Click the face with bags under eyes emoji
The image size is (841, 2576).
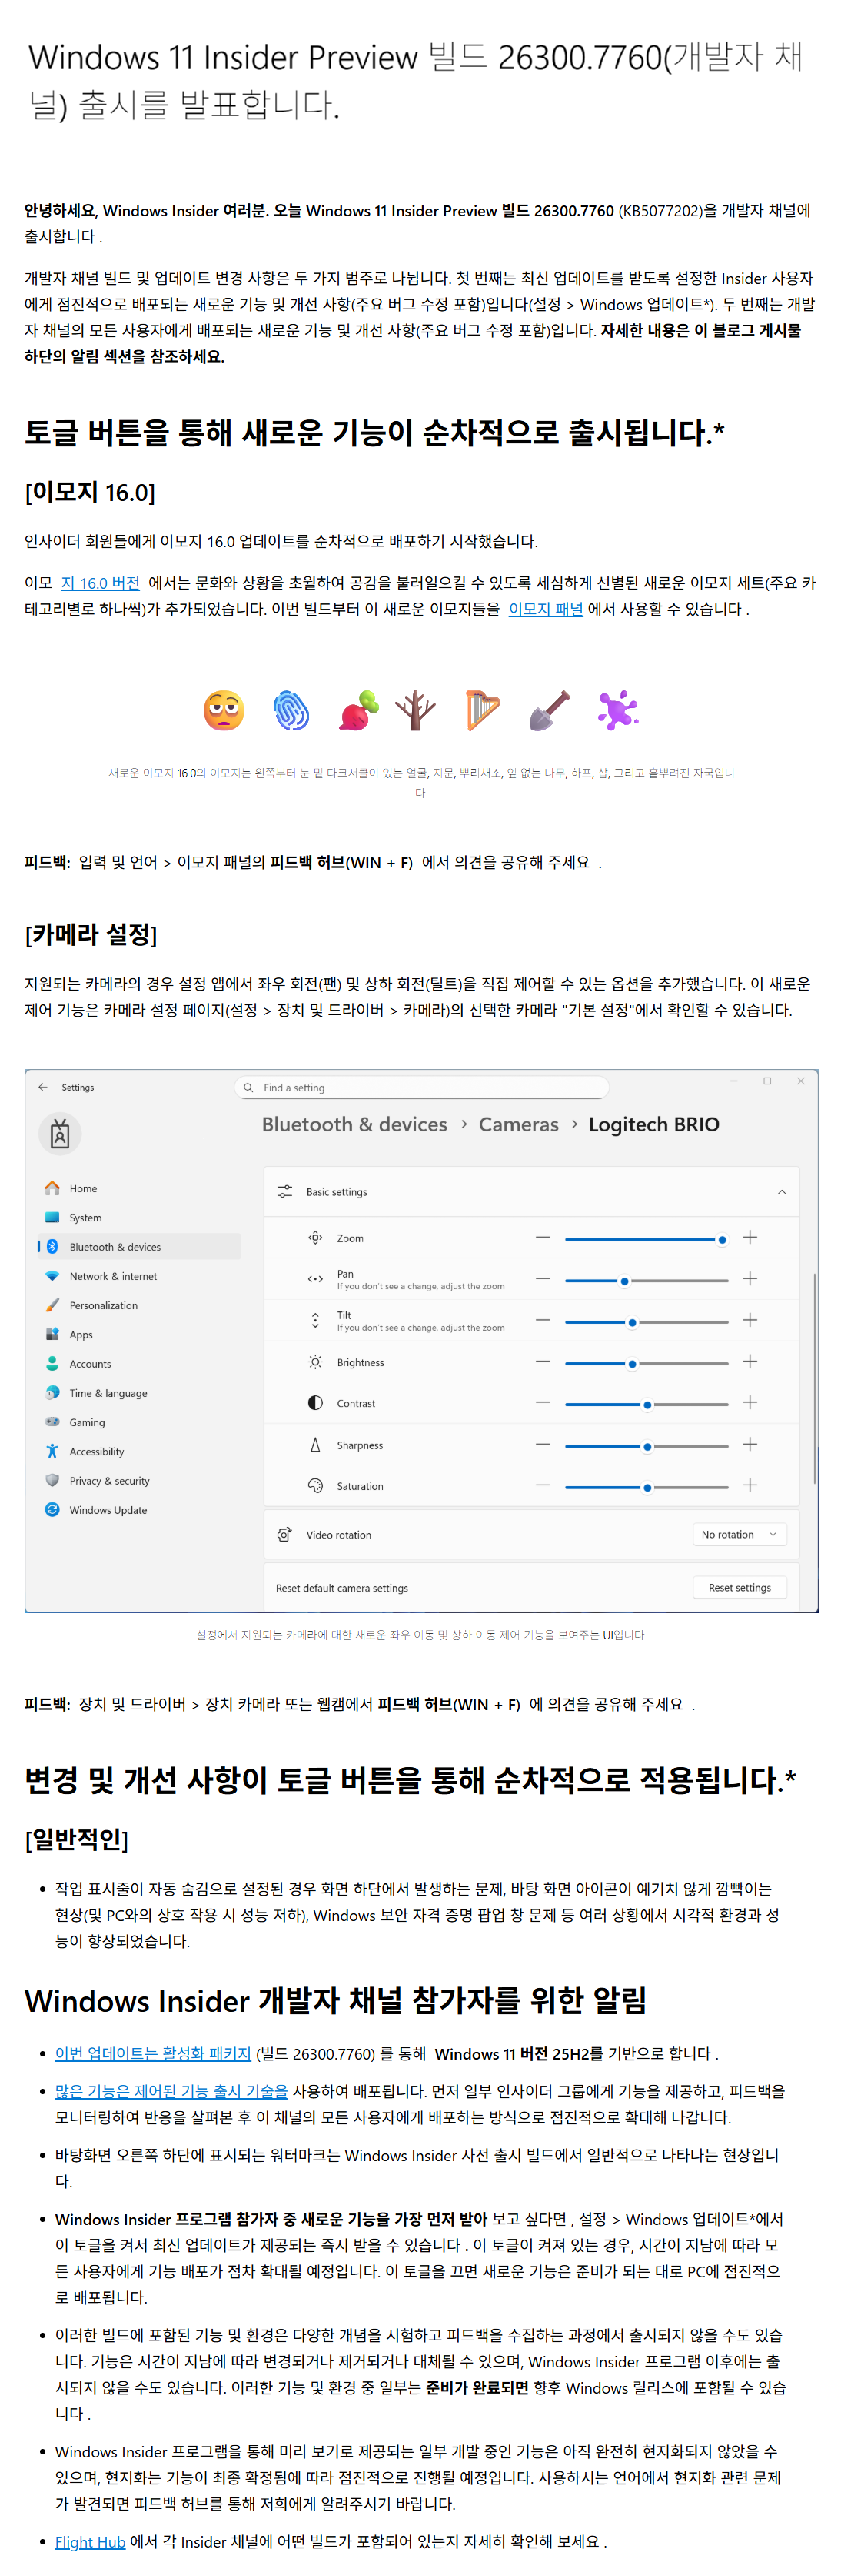point(224,711)
